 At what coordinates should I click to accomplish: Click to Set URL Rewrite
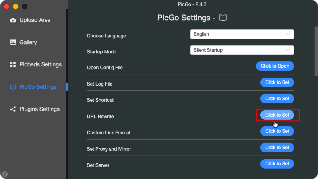(x=277, y=115)
